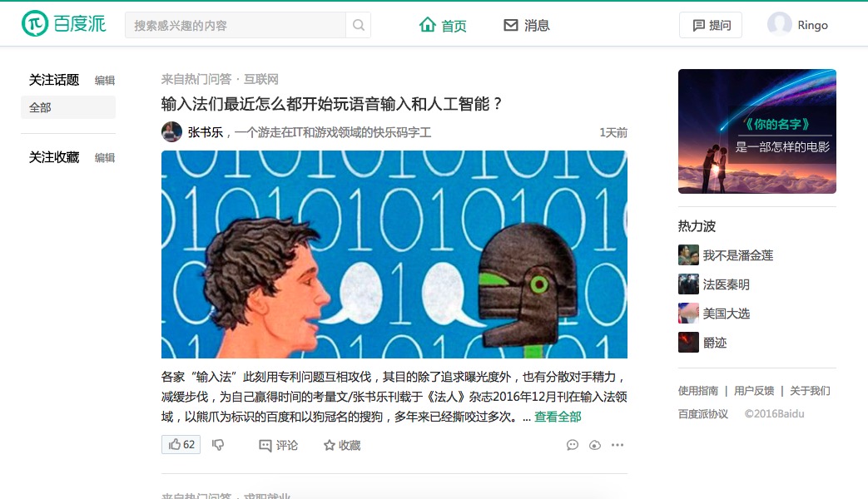Open the 消息 messages tab
868x499 pixels.
point(527,26)
